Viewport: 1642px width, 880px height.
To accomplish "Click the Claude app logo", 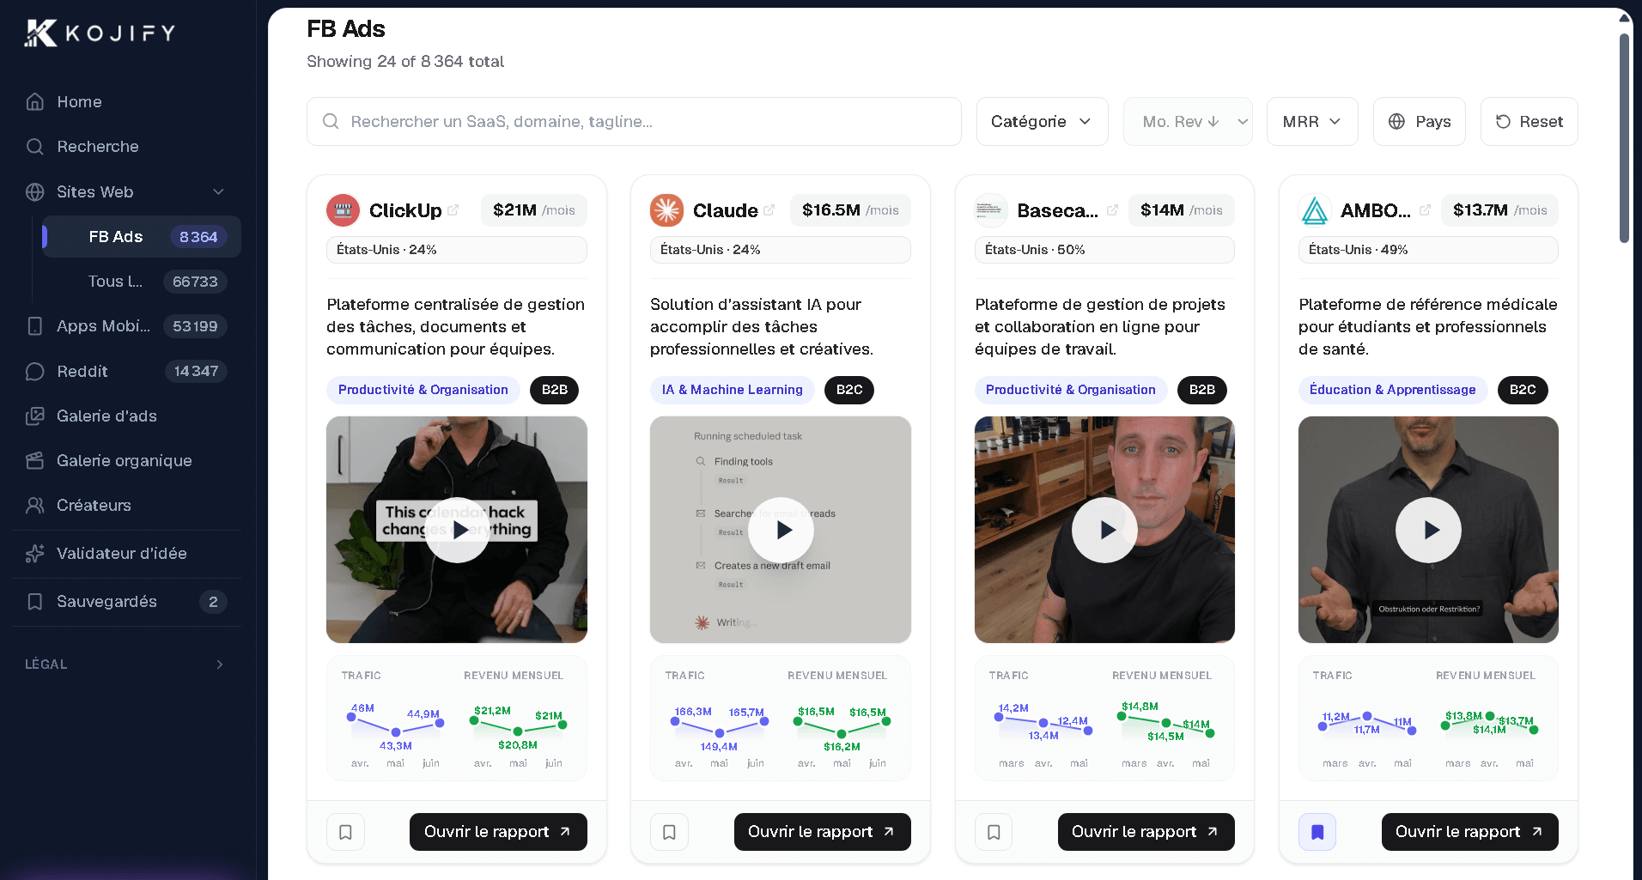I will click(x=666, y=210).
